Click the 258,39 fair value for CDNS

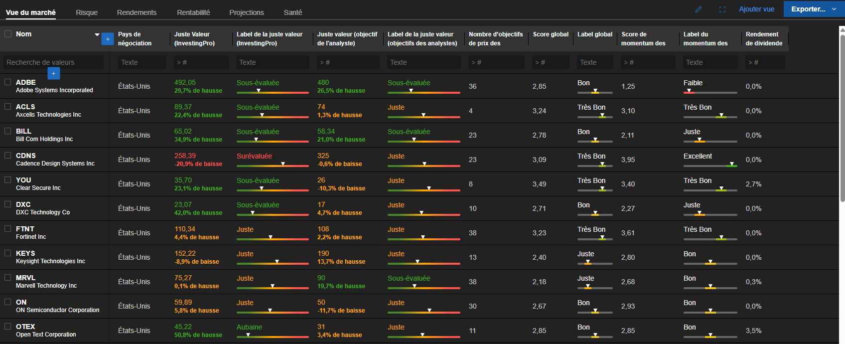[185, 156]
